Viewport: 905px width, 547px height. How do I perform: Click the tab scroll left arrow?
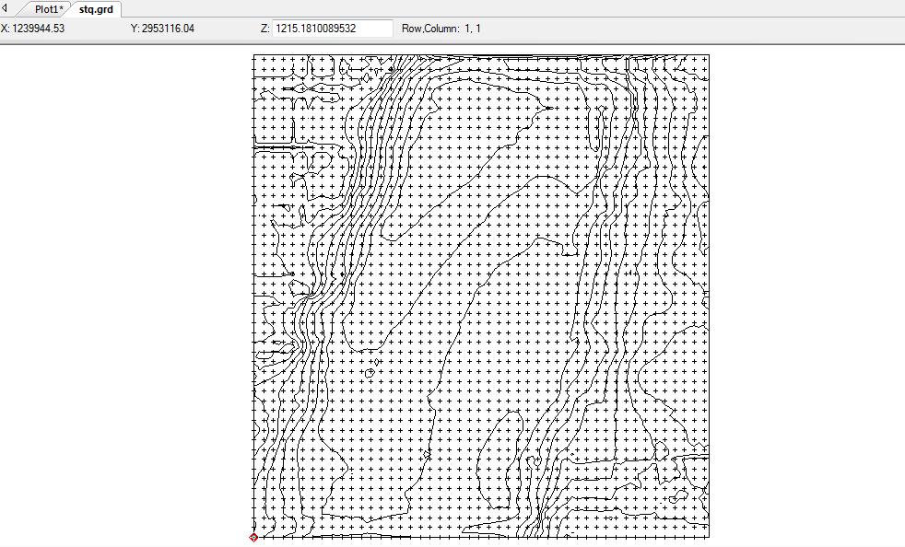tap(6, 8)
